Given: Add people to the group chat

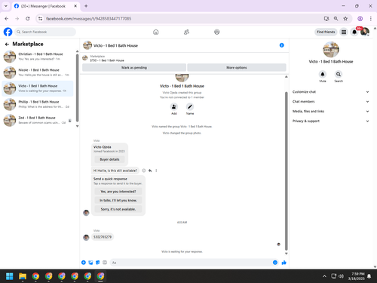Looking at the screenshot, I should (174, 106).
